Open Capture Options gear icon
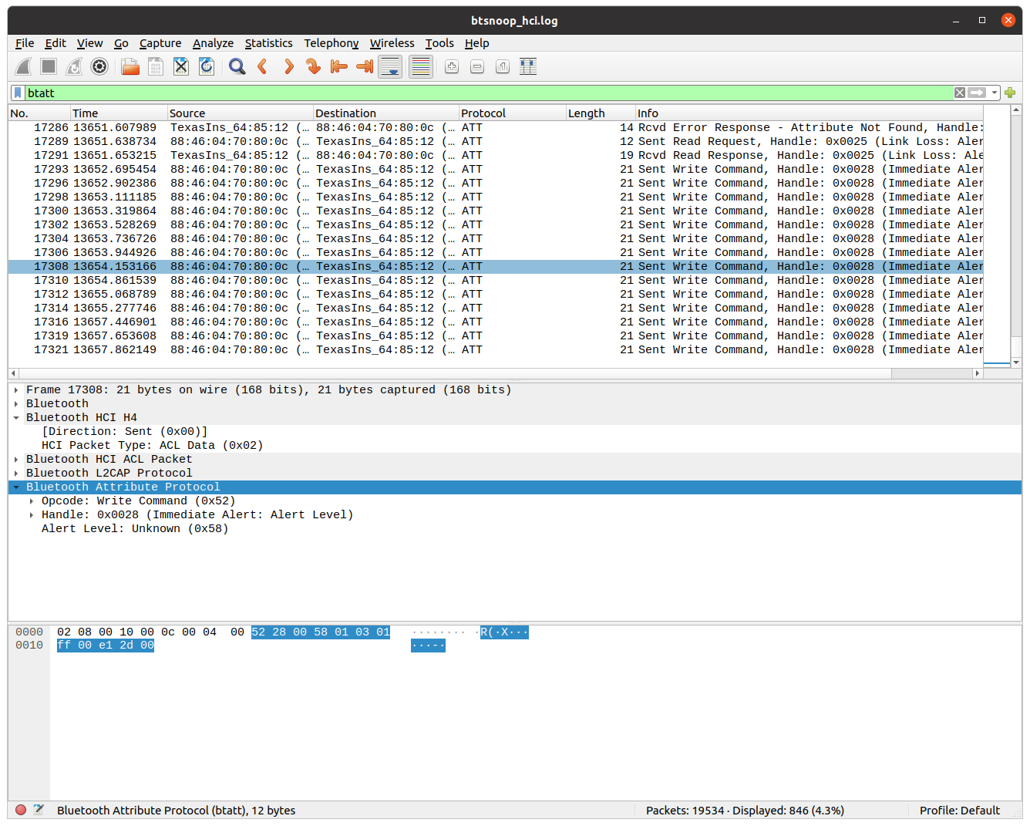The height and width of the screenshot is (826, 1030). click(x=99, y=66)
